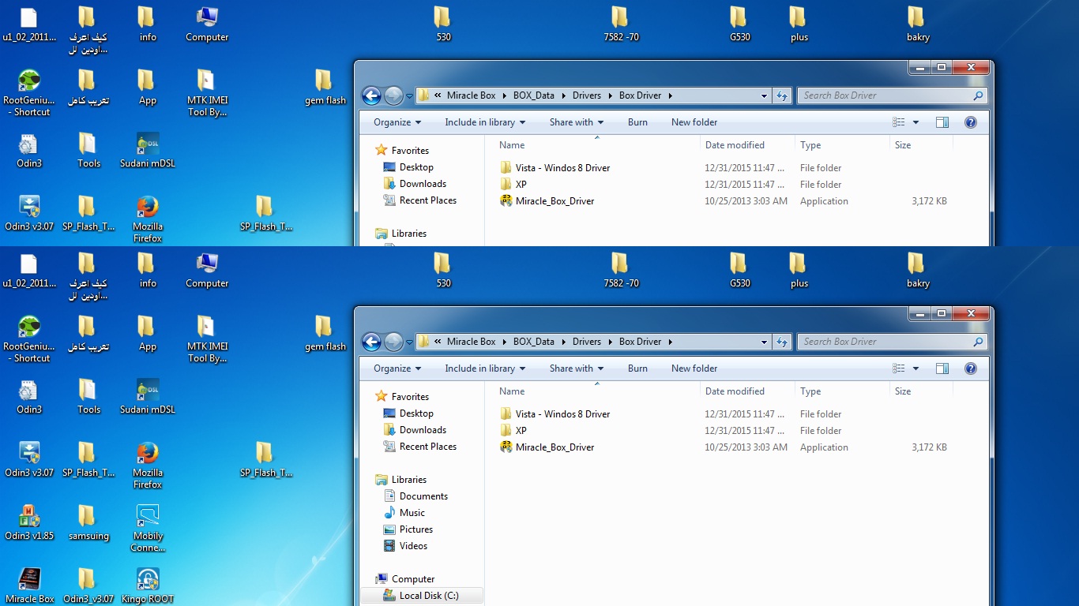Screen dimensions: 1079x606
Task: Select u1_02_2011 file in the upper desktop copy
Action: [29, 24]
